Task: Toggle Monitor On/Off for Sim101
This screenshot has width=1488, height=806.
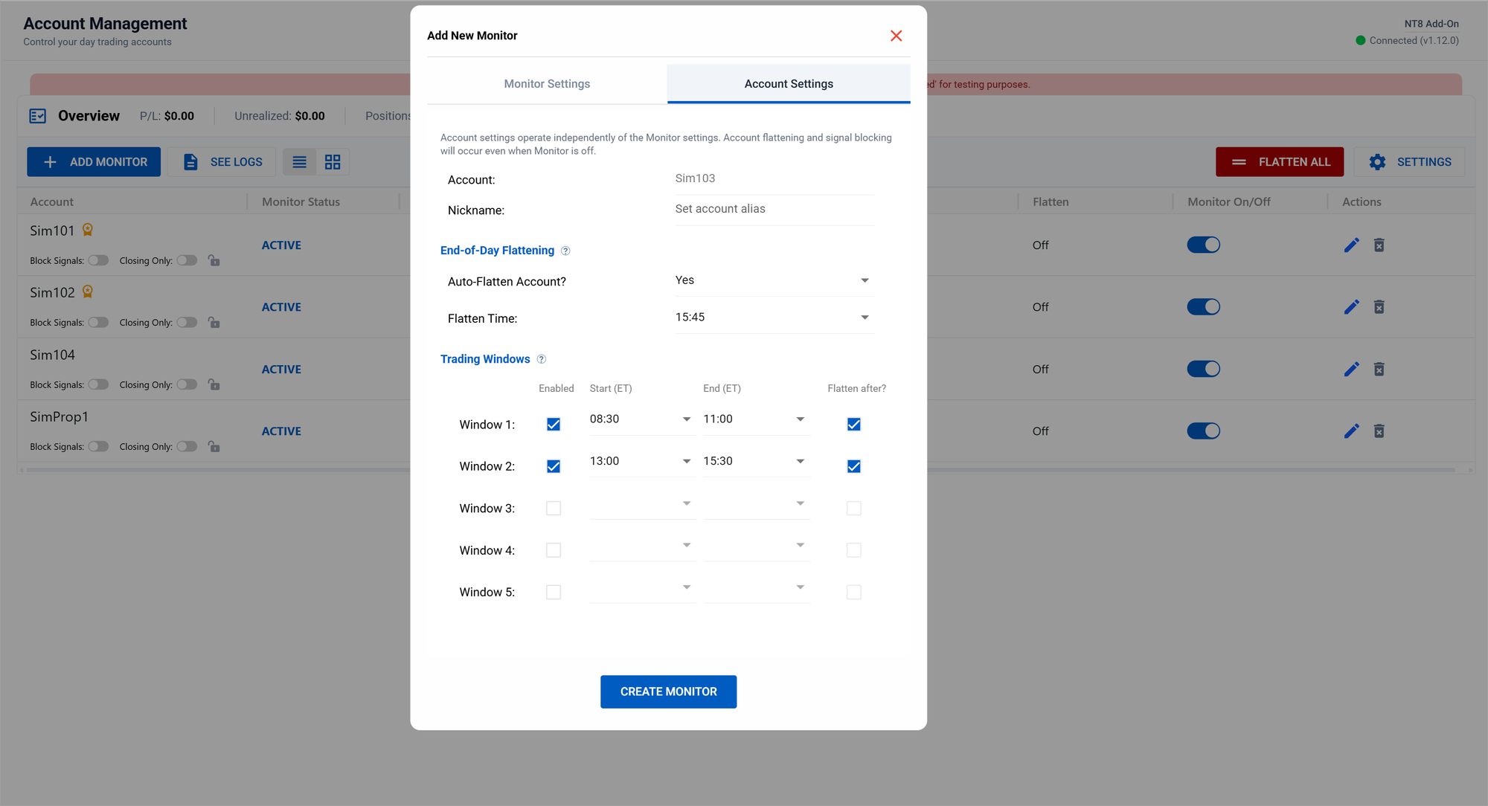Action: pyautogui.click(x=1203, y=245)
